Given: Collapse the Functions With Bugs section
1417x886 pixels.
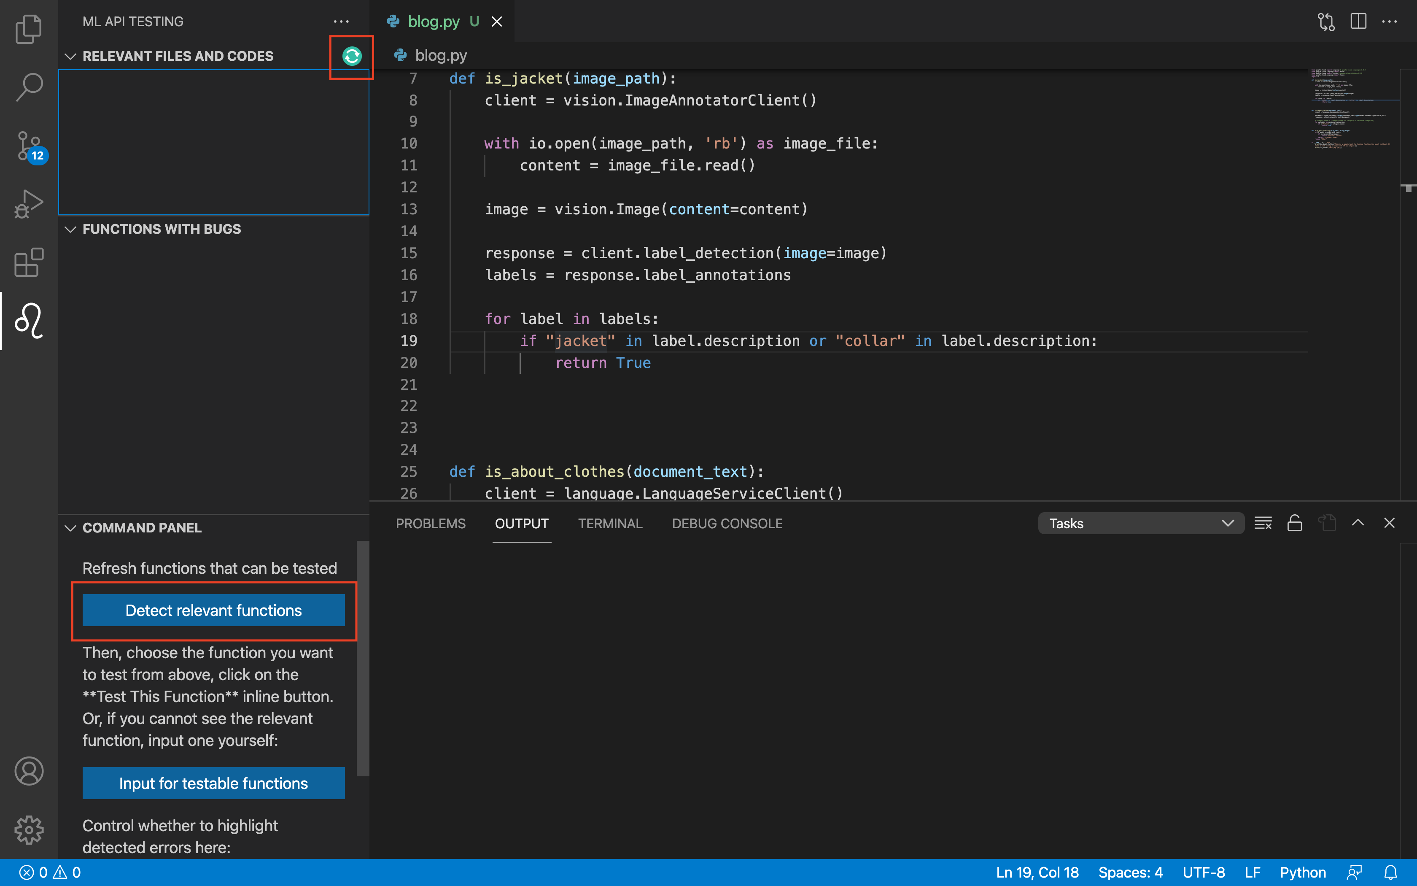Looking at the screenshot, I should pos(70,229).
